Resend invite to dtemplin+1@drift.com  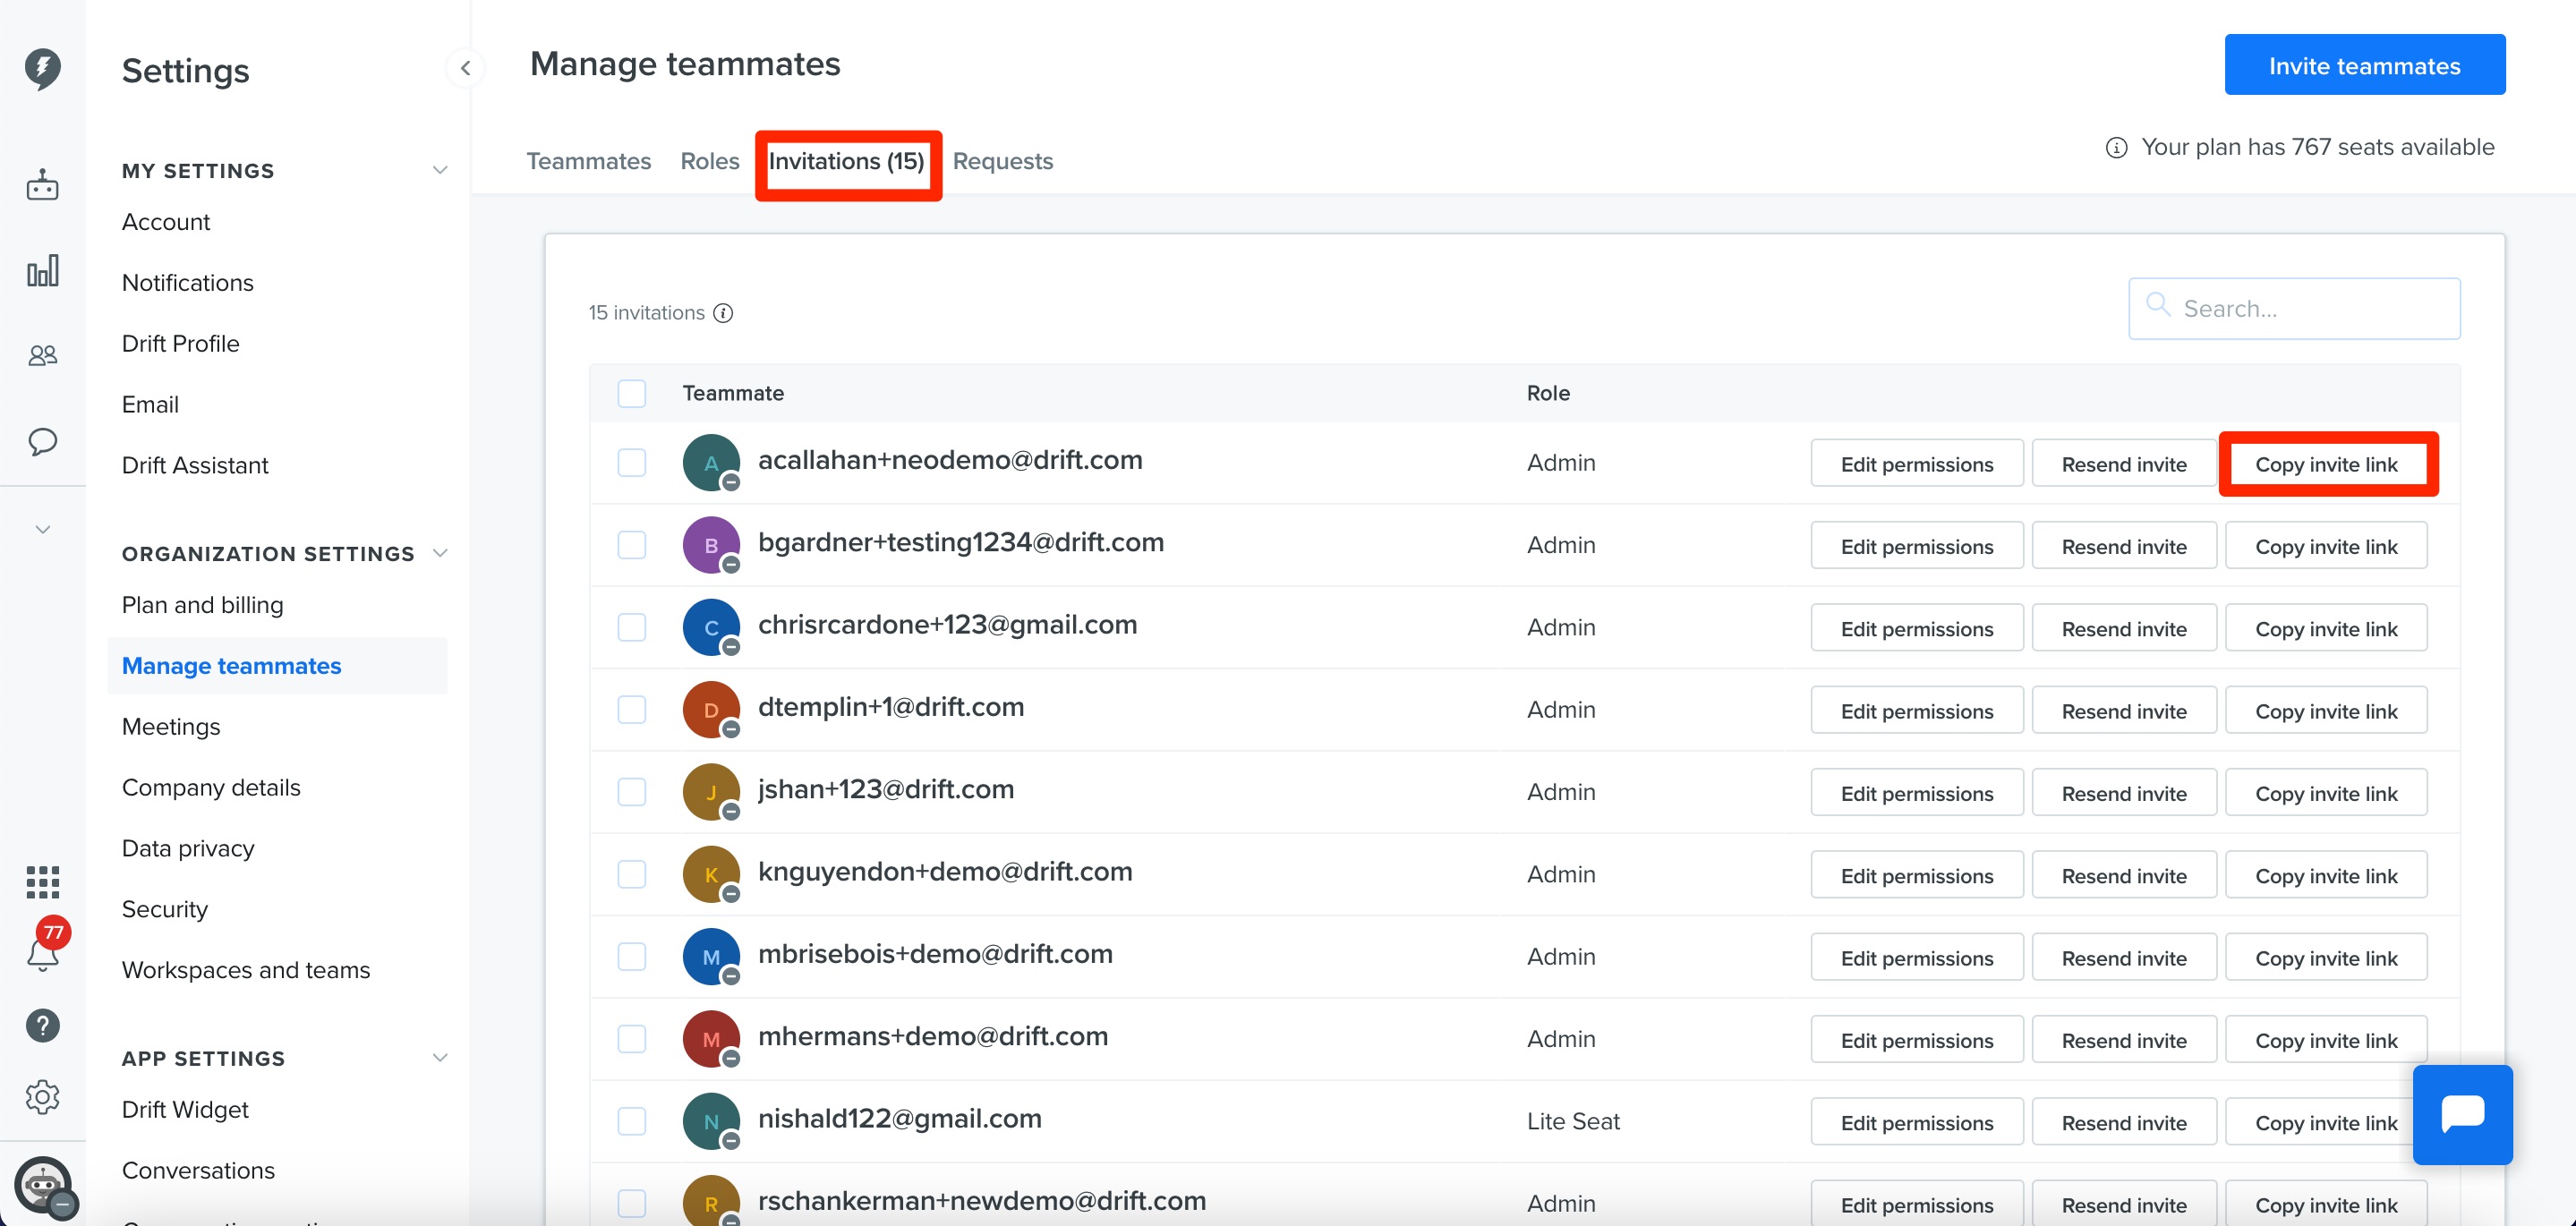click(x=2123, y=710)
